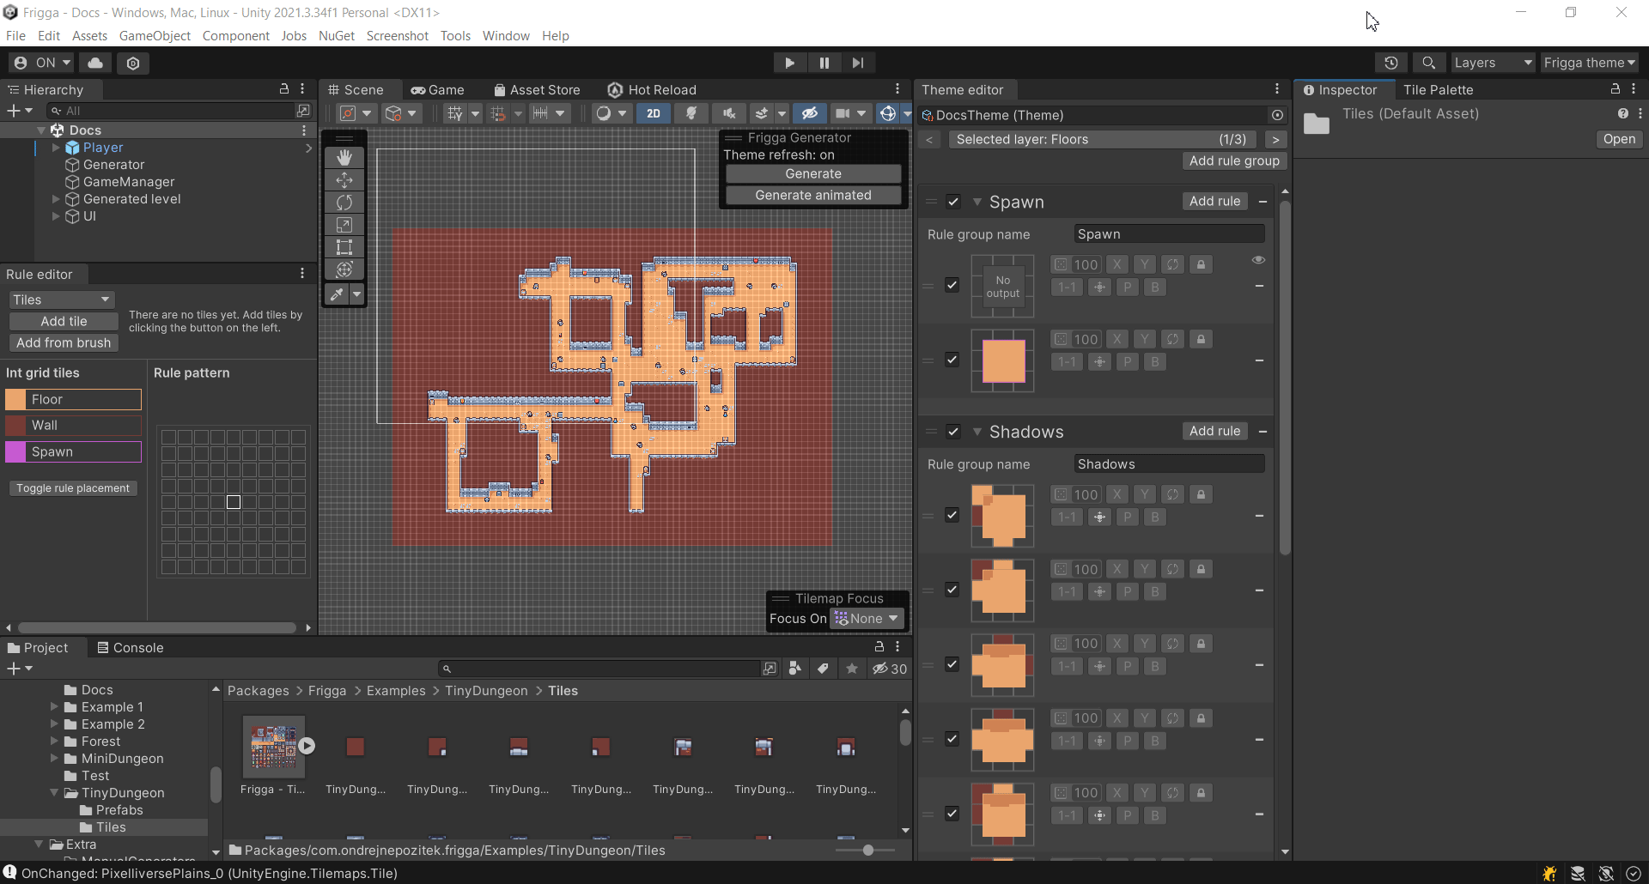Go to the previous layer arrow
The width and height of the screenshot is (1649, 884).
tap(929, 139)
